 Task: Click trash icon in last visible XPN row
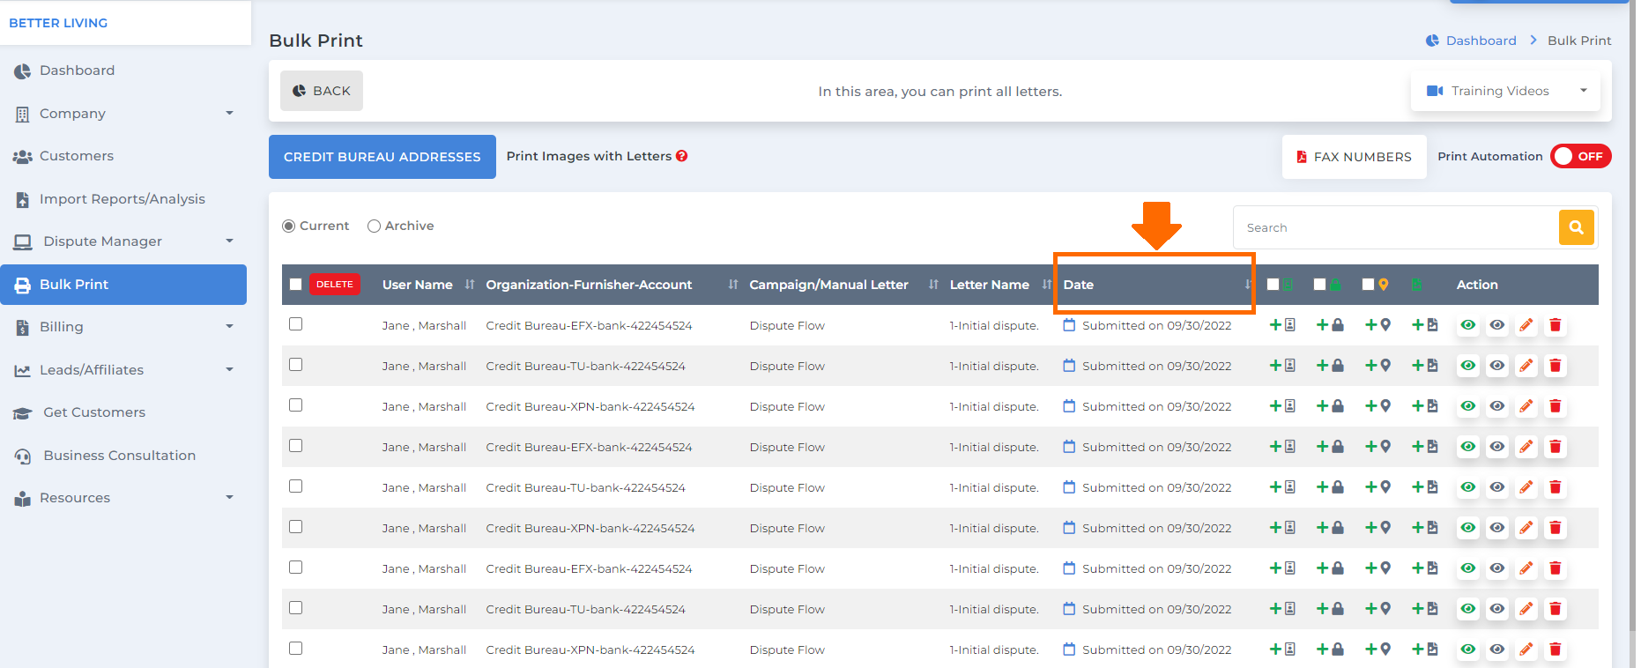click(1556, 649)
